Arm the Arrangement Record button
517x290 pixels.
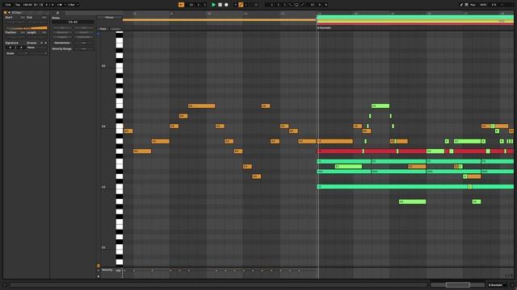(x=226, y=5)
